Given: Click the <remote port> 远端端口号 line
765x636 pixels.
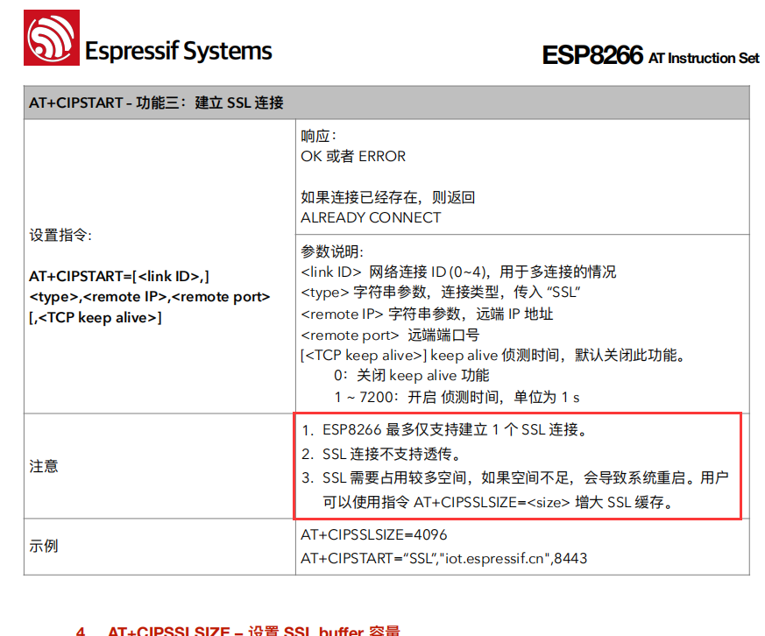Looking at the screenshot, I should pyautogui.click(x=390, y=335).
